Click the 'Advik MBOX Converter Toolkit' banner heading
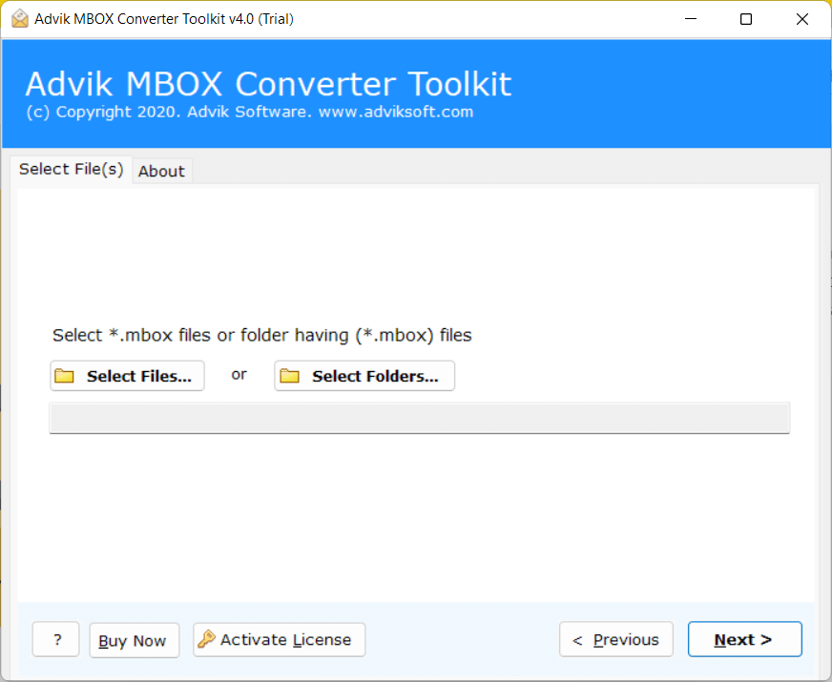Screen dimensions: 832x682 [268, 84]
